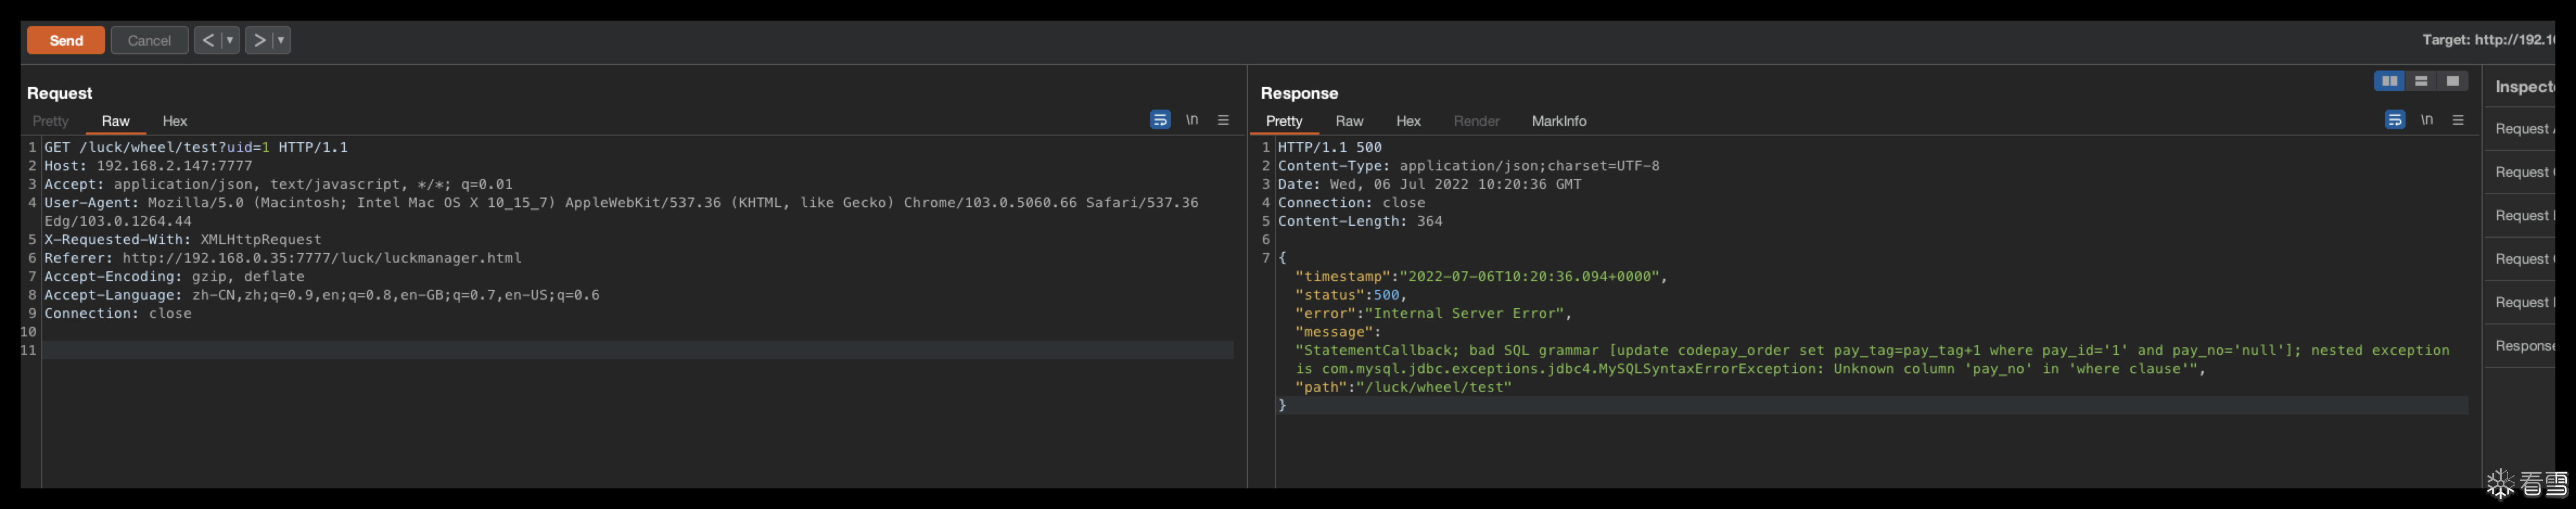Select combined tabbed layout icon
Viewport: 2576px width, 509px height.
(2452, 81)
